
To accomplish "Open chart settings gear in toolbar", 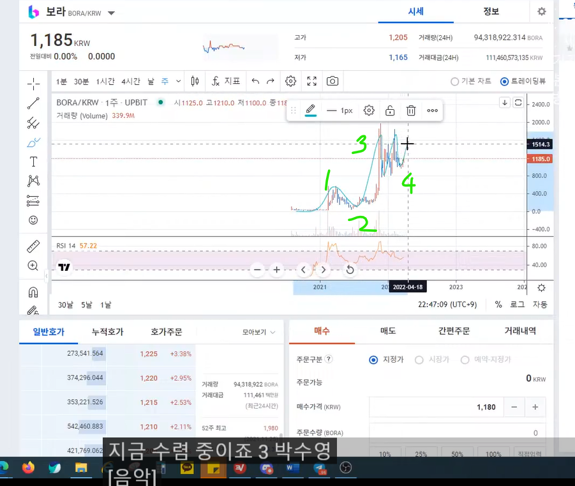I will (x=291, y=81).
